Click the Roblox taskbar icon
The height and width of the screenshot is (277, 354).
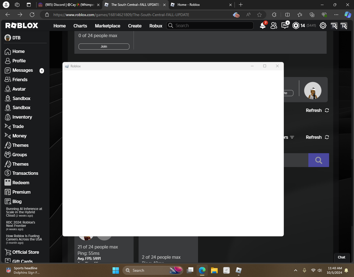click(x=238, y=270)
